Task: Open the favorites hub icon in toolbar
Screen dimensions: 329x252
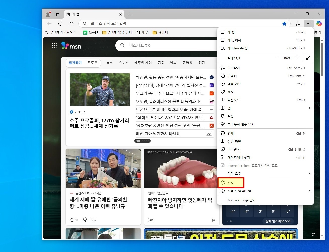Action: (298, 24)
